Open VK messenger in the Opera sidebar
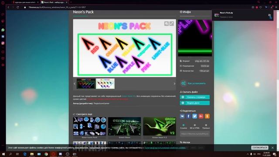Screen dimensions: 279x157 coord(3,37)
